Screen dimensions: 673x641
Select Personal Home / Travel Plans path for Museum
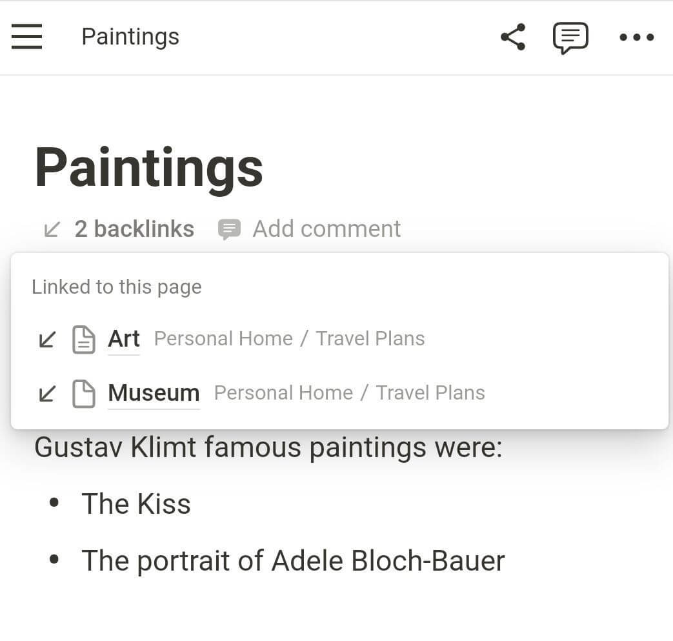click(x=349, y=393)
